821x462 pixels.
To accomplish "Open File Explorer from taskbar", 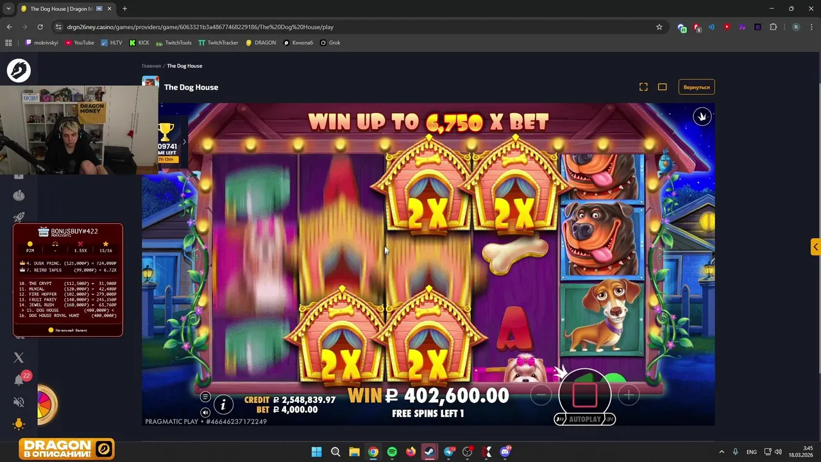I will tap(354, 452).
